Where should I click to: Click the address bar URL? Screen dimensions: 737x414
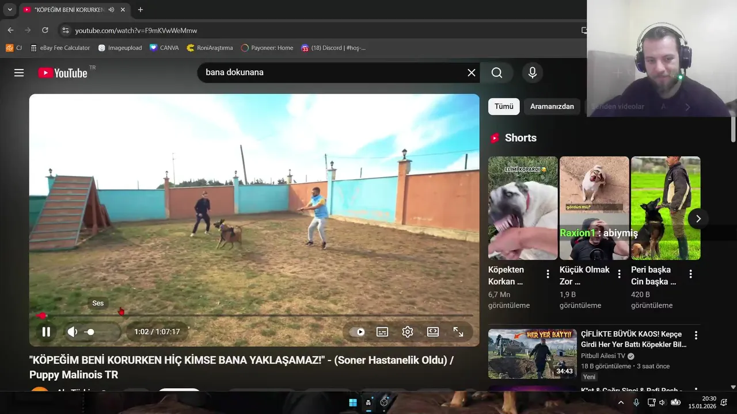pyautogui.click(x=136, y=30)
